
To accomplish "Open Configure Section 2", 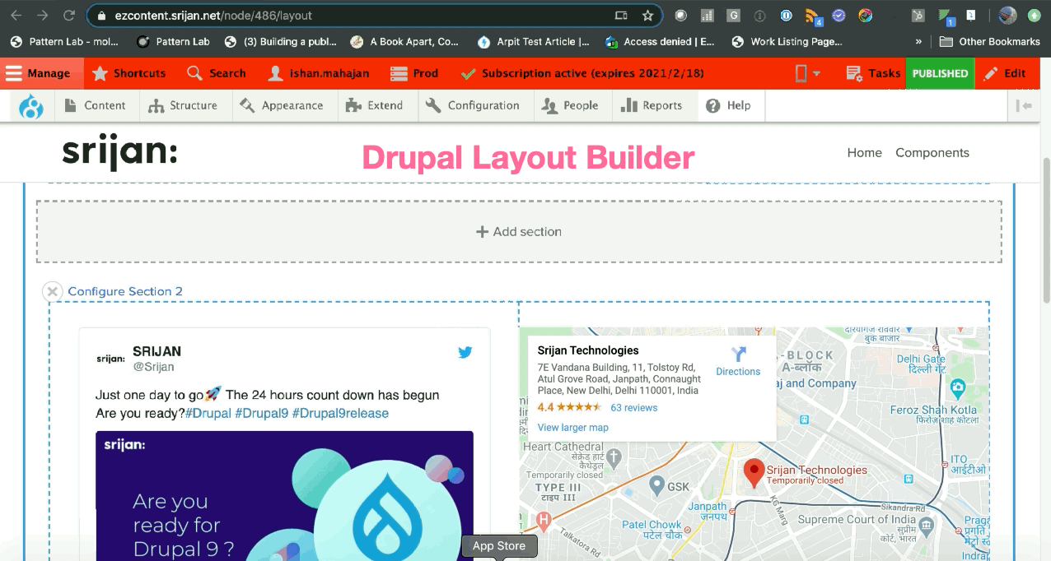I will coord(125,291).
